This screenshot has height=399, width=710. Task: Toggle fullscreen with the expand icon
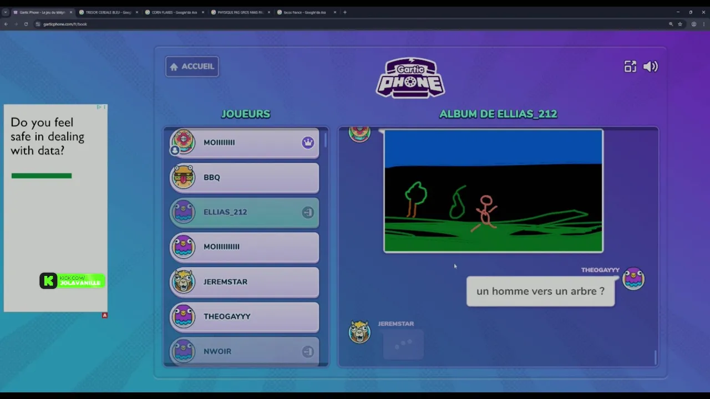click(630, 66)
